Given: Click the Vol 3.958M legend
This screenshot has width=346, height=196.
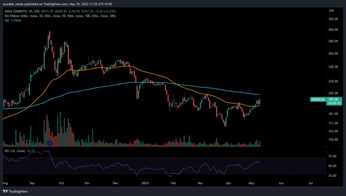Looking at the screenshot, I should pyautogui.click(x=13, y=21).
